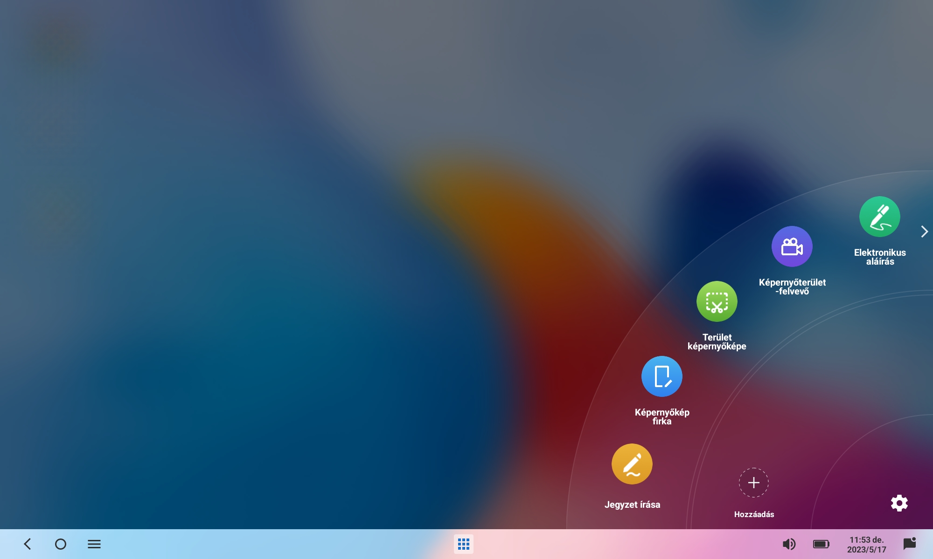Screen dimensions: 933x559
Task: Click the Elektronikus aláírás text label
Action: [880, 257]
